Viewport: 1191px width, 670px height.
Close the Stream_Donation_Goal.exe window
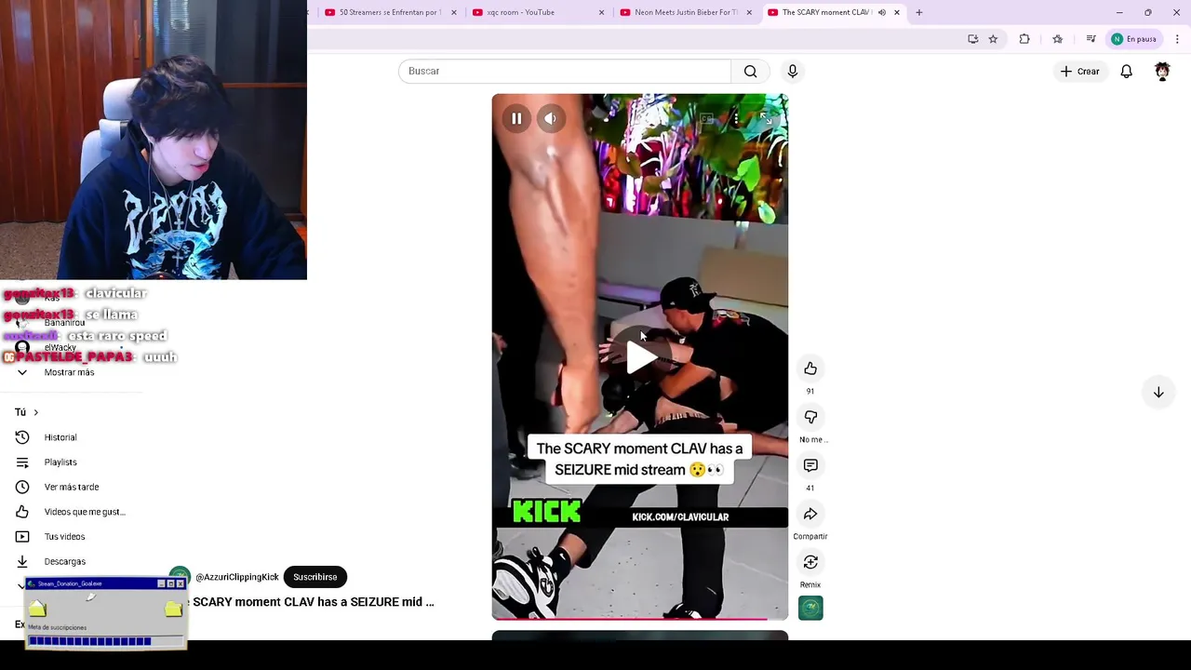point(180,583)
